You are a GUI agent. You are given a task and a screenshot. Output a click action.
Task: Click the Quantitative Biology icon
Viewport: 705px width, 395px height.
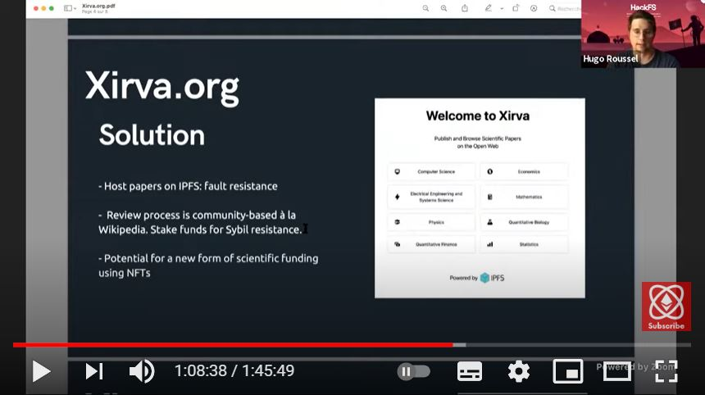coord(490,222)
